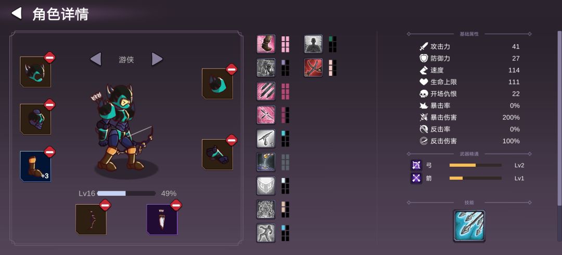This screenshot has width=562, height=255.
Task: Open the multi-arrow volley active skill
Action: [x=469, y=226]
